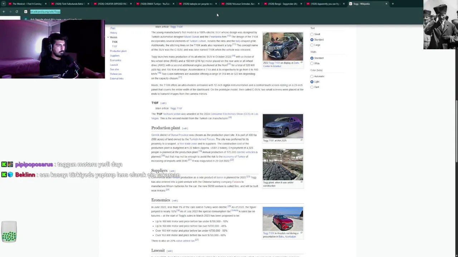Open the value added tax link

coord(185,241)
